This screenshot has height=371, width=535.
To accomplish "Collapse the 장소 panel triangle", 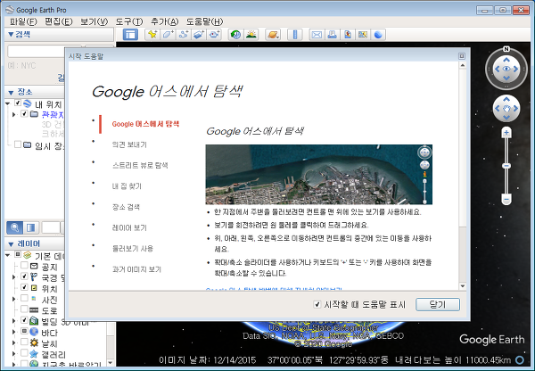I will pyautogui.click(x=11, y=93).
